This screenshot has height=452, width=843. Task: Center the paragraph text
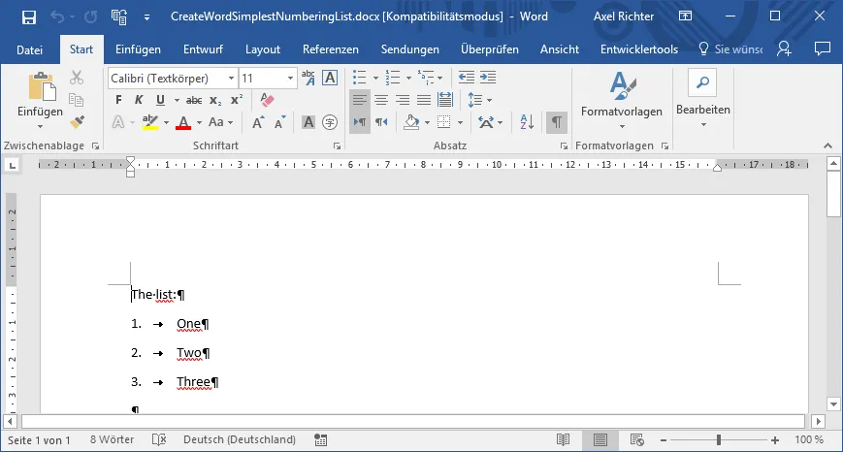[x=380, y=100]
